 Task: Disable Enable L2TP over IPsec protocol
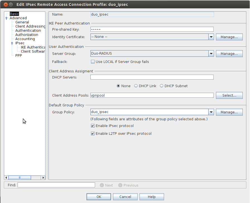pyautogui.click(x=92, y=133)
